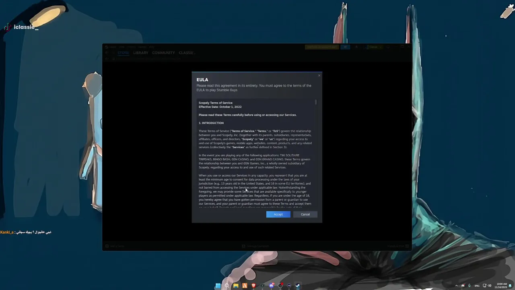Close the EULA dialog with the X
Screen dimensions: 515x290
pyautogui.click(x=319, y=75)
